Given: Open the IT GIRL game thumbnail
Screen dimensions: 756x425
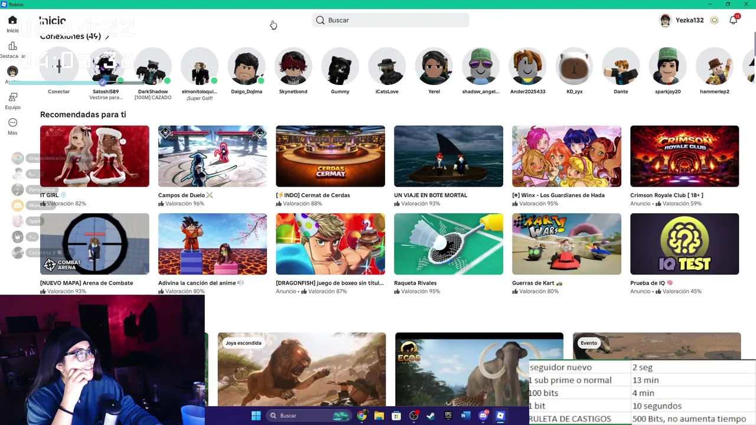Looking at the screenshot, I should 94,156.
